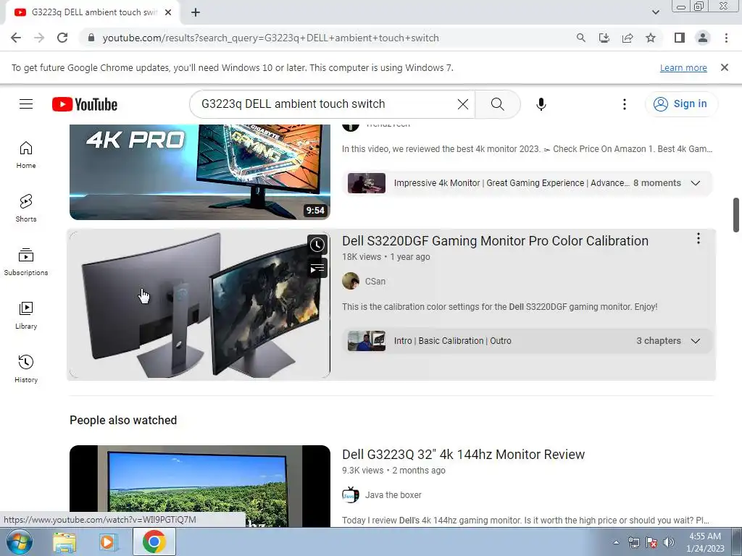
Task: Open the Intro Basic Calibration Outro chapter thumbnail
Action: coord(367,341)
